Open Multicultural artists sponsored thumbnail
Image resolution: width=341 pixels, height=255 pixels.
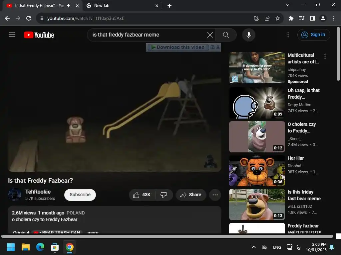click(257, 68)
